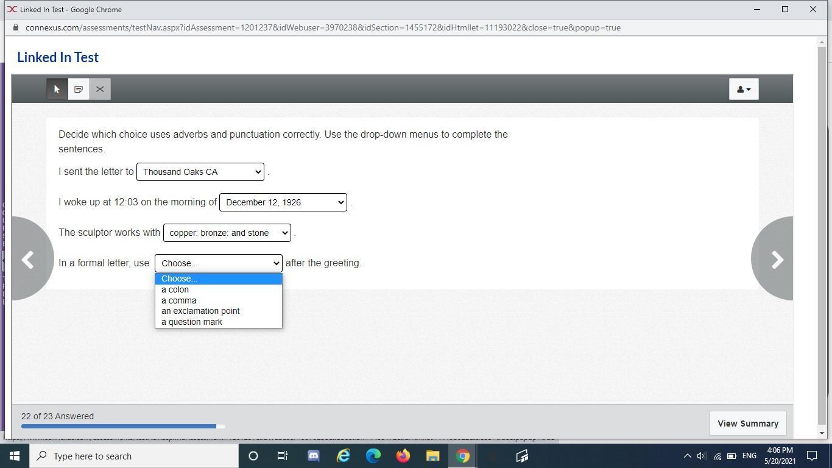Collapse the formal letter greeting dropdown
The width and height of the screenshot is (832, 468).
pos(219,263)
